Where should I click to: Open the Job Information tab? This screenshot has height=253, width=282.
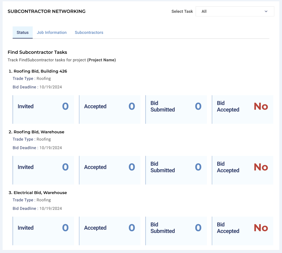(52, 32)
